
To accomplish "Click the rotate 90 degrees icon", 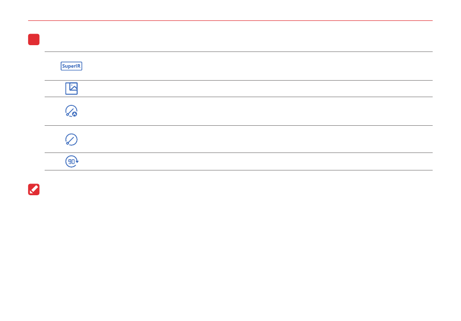I will (72, 162).
